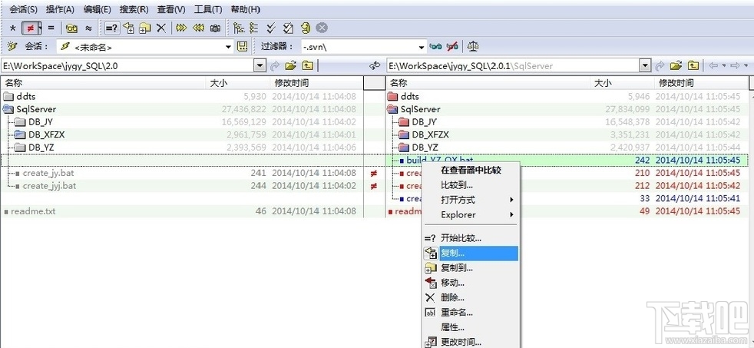This screenshot has height=348, width=754.
Task: Click up one level icon beside right path
Action: point(693,65)
